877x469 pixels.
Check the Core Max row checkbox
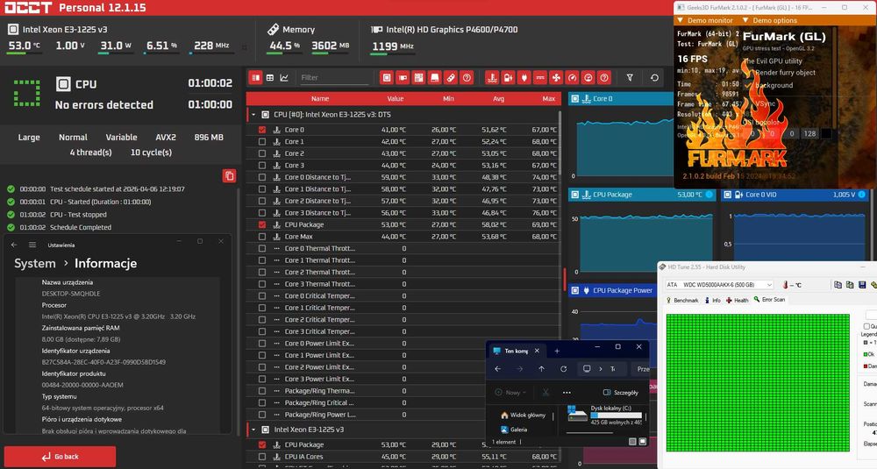click(x=261, y=237)
